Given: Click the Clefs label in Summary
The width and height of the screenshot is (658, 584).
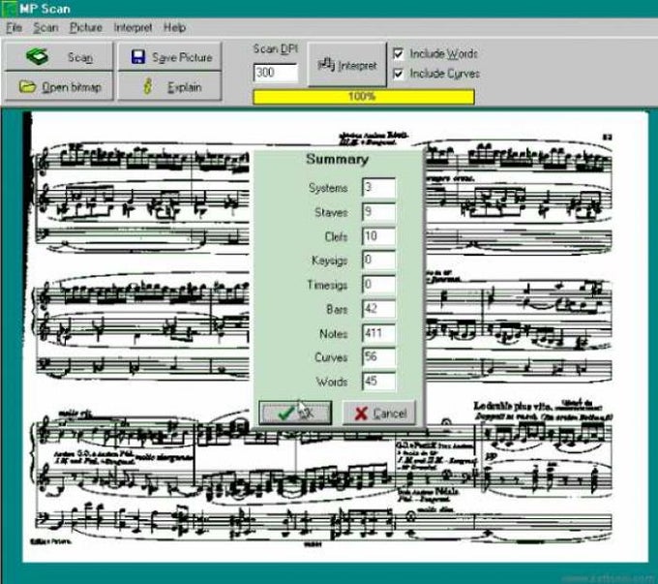Looking at the screenshot, I should pos(336,237).
